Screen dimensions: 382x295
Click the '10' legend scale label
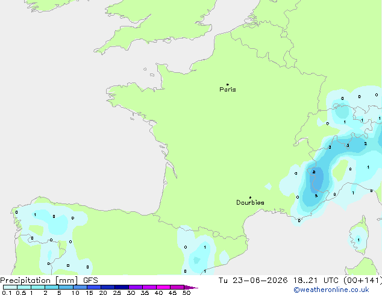75,293
